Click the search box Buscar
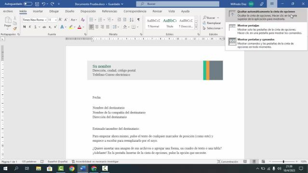Image resolution: width=308 pixels, height=173 pixels. 178,4
